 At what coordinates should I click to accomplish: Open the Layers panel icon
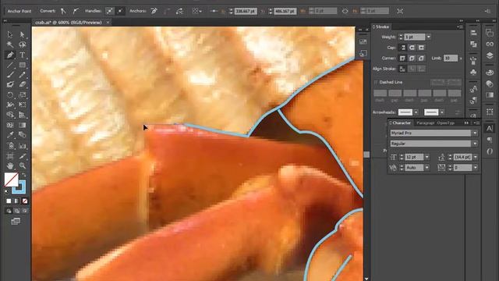(x=490, y=55)
